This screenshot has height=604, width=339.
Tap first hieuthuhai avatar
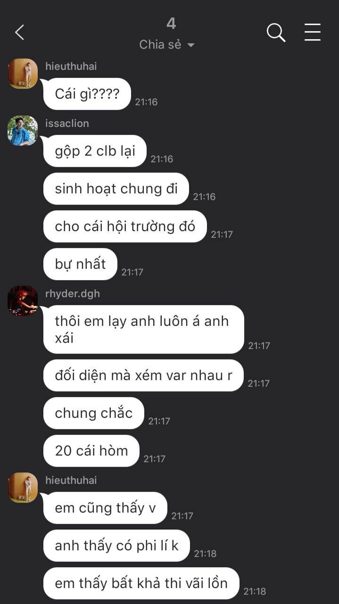(23, 74)
